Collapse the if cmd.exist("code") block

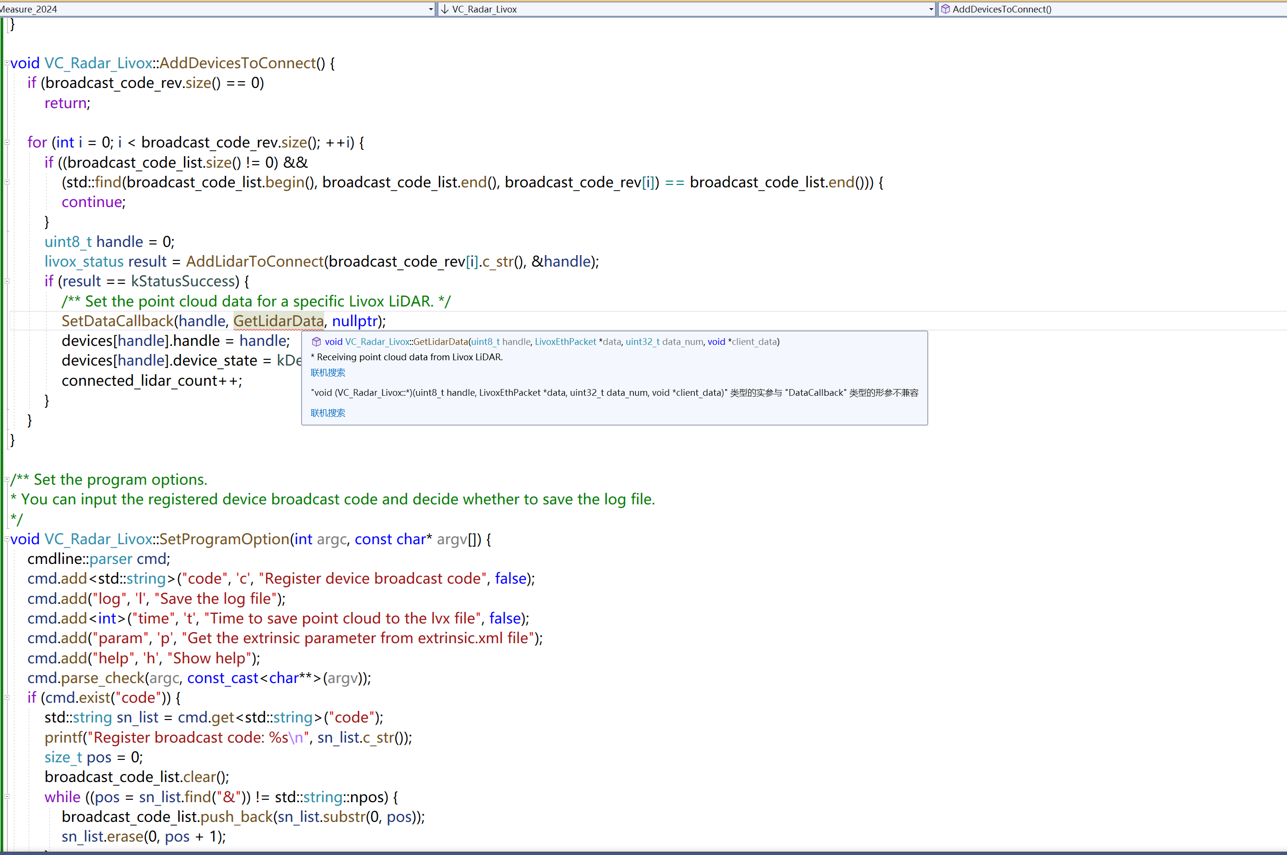point(7,697)
